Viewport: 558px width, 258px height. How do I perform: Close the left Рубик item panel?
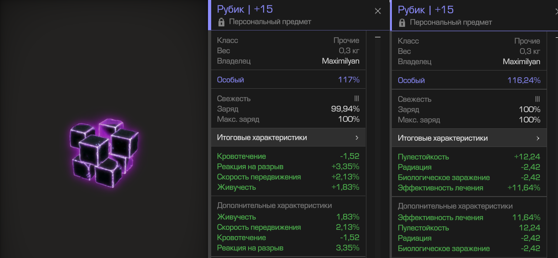pos(378,11)
